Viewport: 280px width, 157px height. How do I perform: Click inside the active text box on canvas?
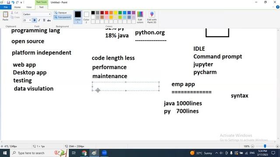pyautogui.click(x=126, y=86)
